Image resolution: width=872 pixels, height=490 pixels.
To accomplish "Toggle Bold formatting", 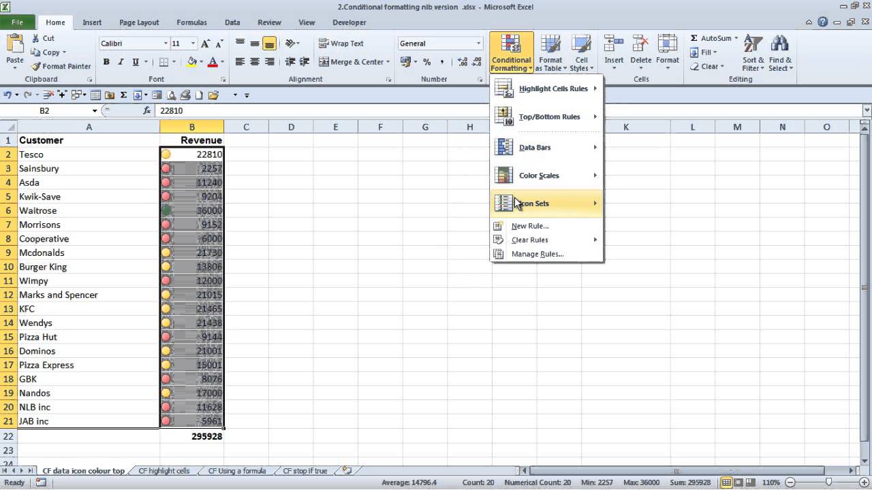I will pos(106,61).
